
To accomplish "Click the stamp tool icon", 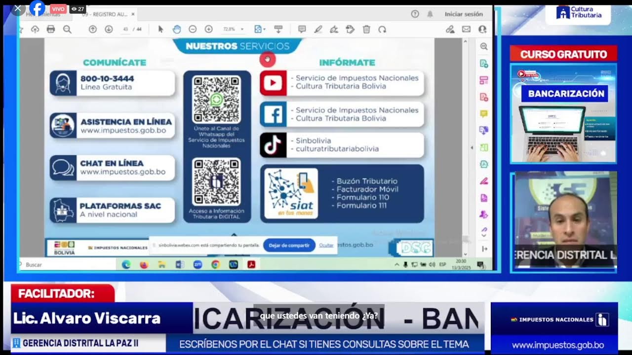I will [350, 30].
